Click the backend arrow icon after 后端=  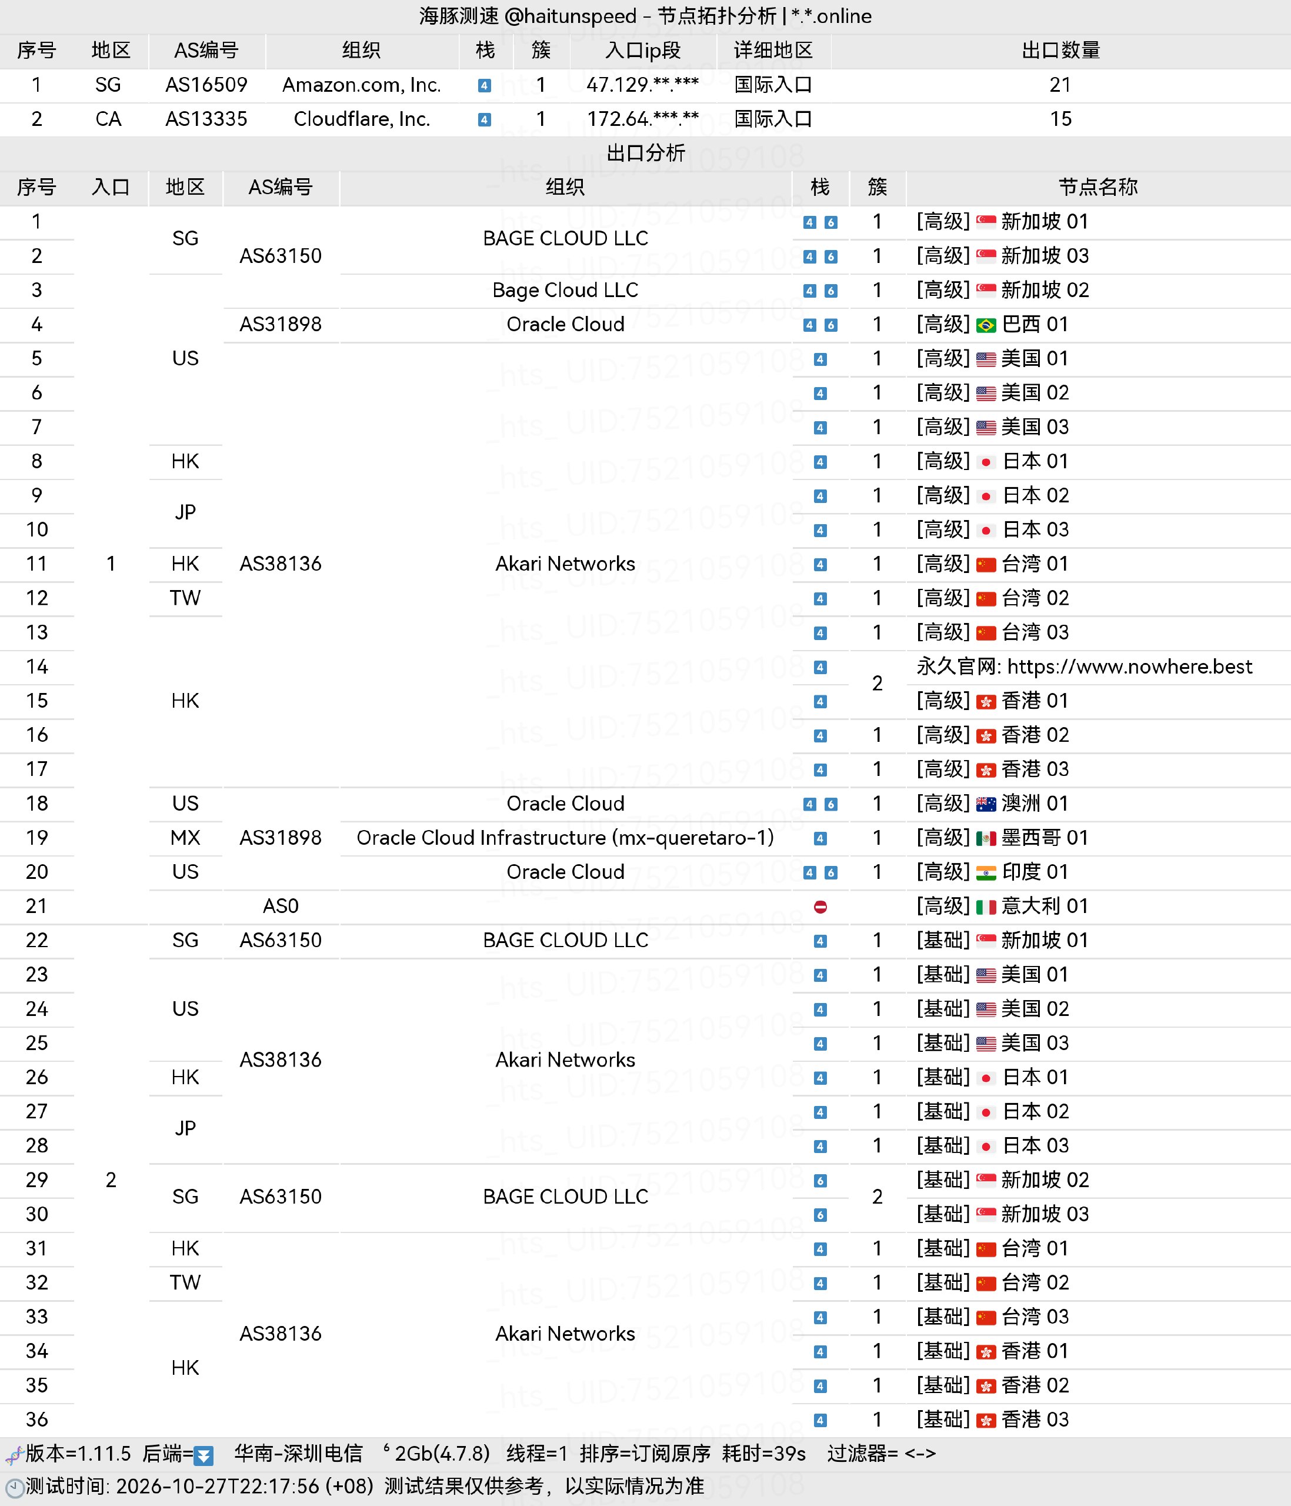point(204,1456)
